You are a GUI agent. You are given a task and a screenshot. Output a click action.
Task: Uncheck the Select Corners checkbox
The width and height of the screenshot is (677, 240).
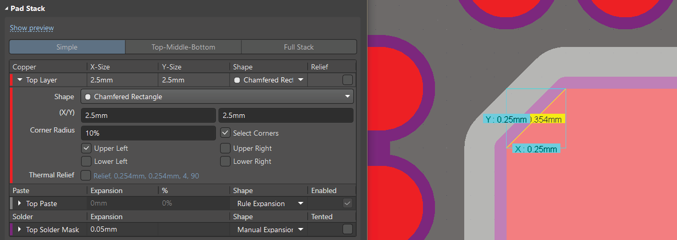[225, 133]
